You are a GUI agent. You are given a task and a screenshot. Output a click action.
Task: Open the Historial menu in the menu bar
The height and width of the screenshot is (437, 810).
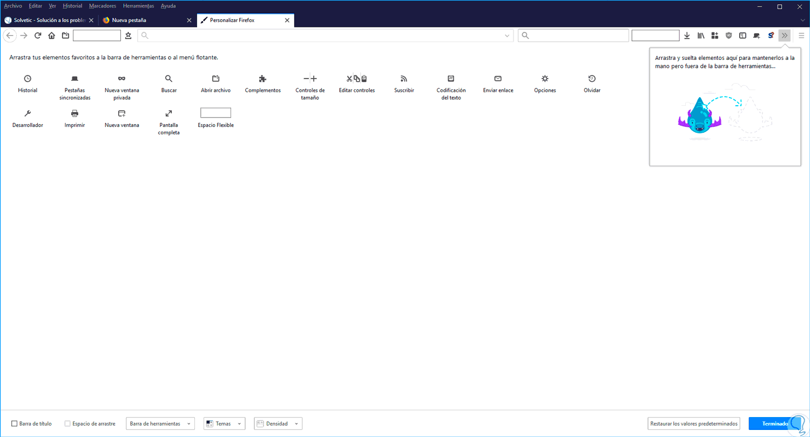[72, 6]
